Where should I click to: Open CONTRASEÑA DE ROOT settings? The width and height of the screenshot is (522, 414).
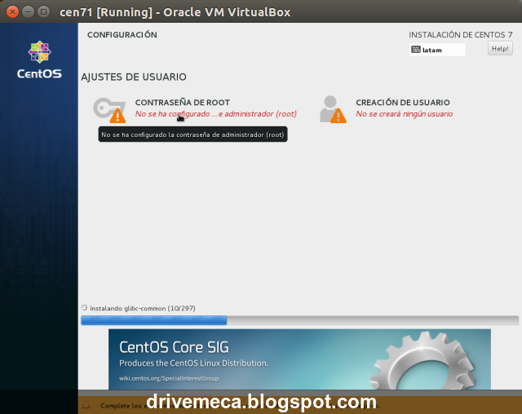(x=183, y=103)
